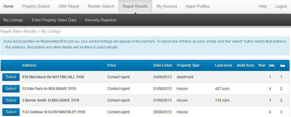Screen dimensions: 291x117
Task: Select the 3 Bernie Smith St listing
Action: (x=11, y=100)
